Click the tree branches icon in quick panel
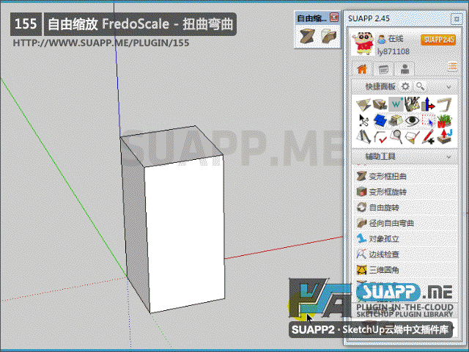 tap(412, 105)
